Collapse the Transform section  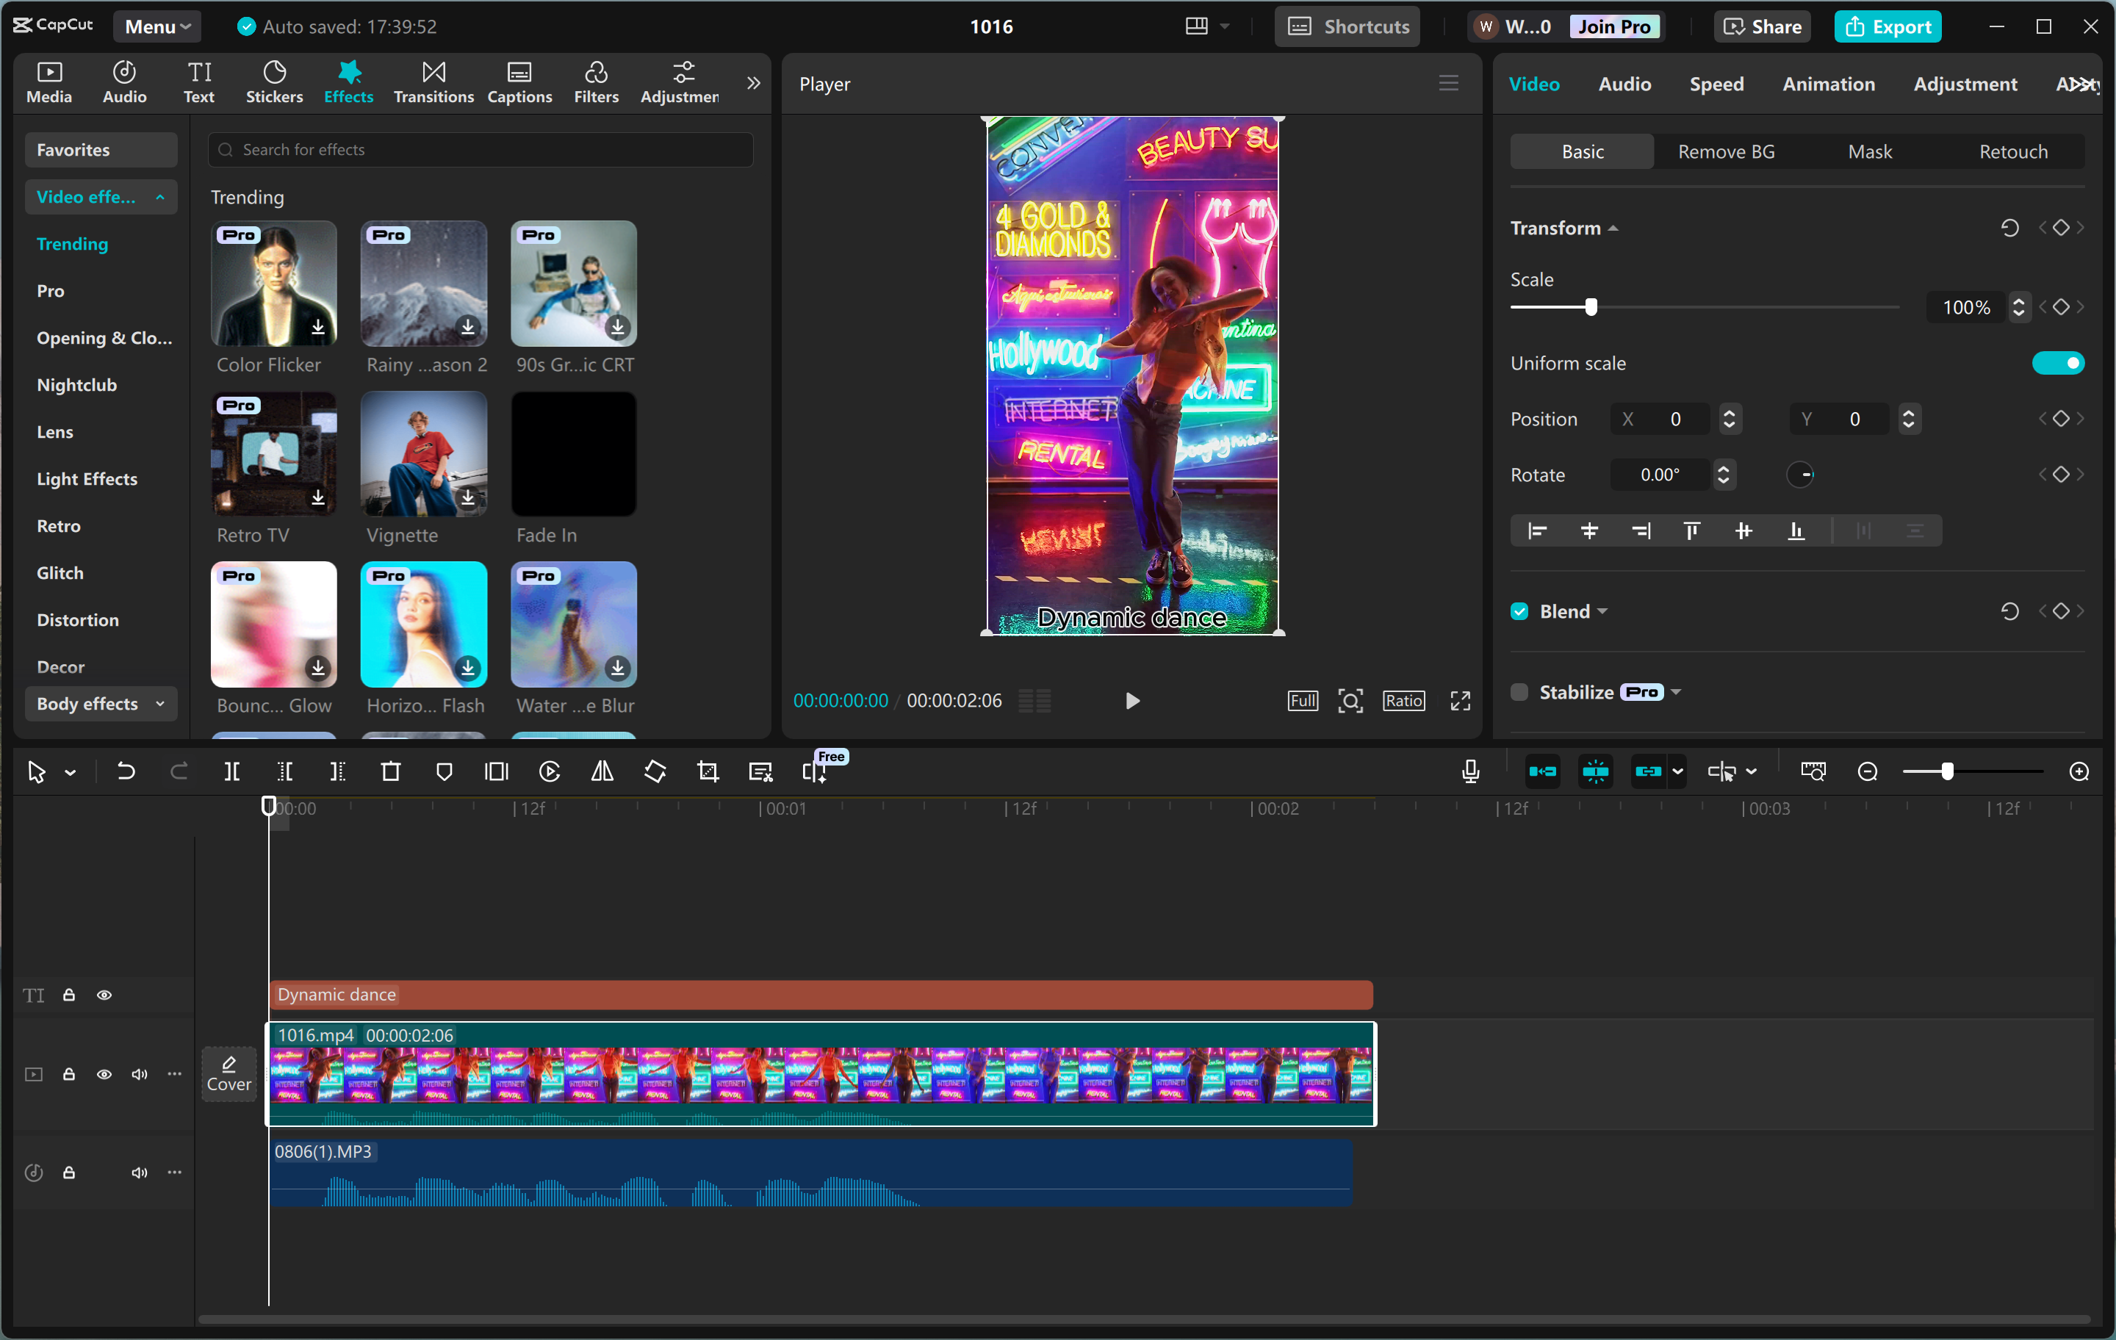tap(1613, 228)
